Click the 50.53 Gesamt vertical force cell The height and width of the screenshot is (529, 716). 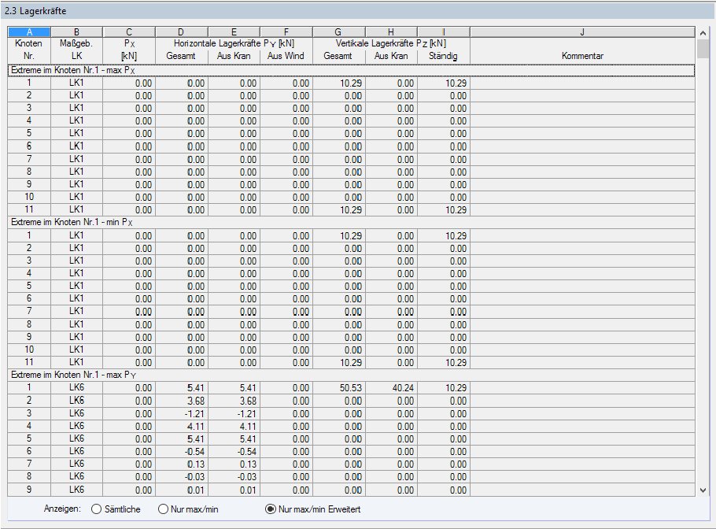point(339,388)
